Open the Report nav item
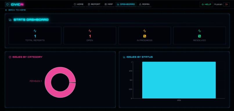 pos(94,4)
